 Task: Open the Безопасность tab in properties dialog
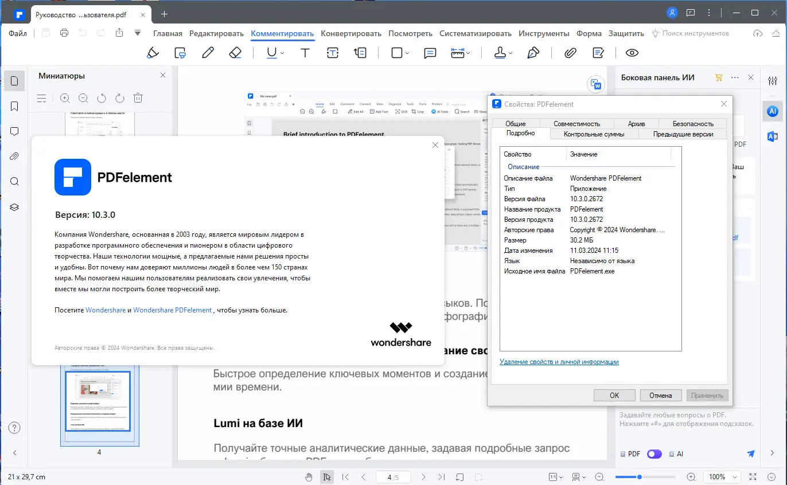tap(693, 123)
